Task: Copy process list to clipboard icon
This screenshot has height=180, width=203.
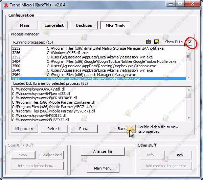Action: (149, 42)
